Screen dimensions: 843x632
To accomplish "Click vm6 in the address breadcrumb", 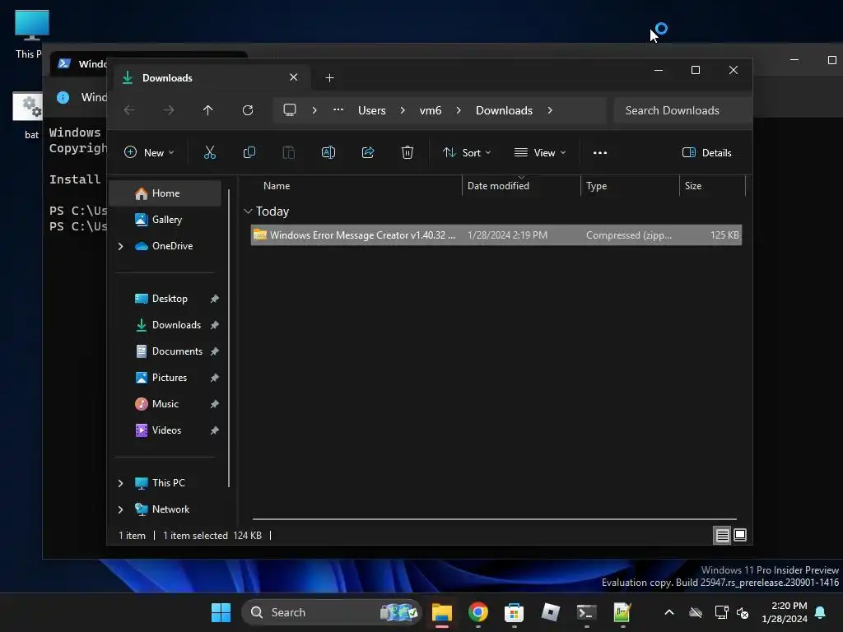I will point(431,110).
